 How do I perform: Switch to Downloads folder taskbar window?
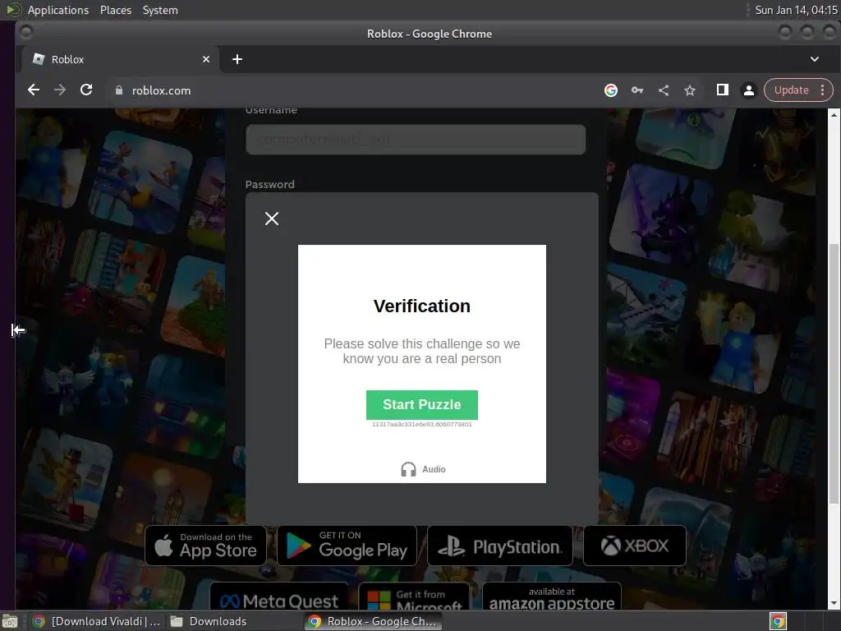[209, 621]
